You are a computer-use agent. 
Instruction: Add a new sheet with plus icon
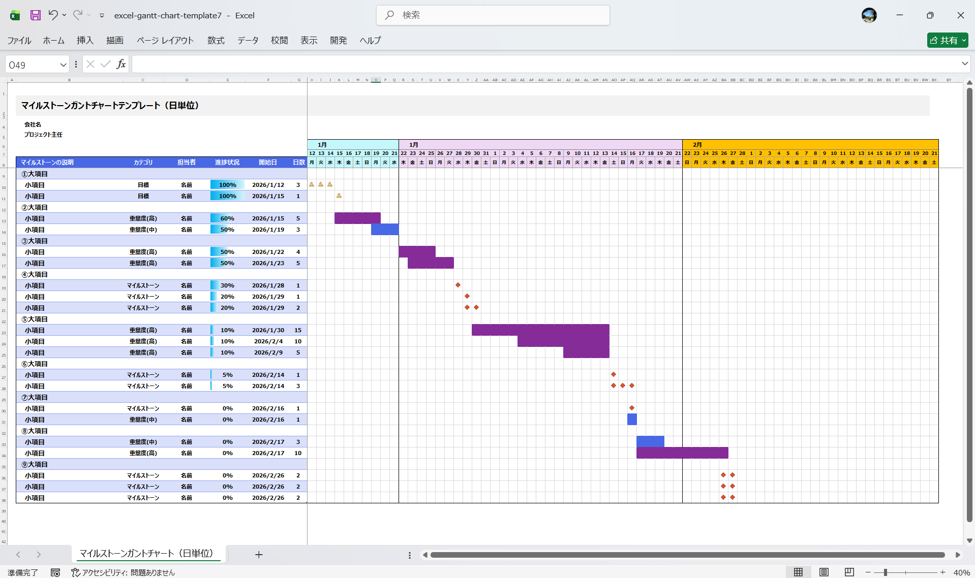coord(259,555)
